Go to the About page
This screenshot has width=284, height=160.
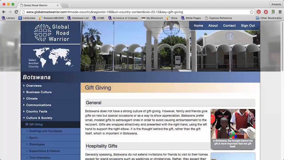click(x=213, y=26)
